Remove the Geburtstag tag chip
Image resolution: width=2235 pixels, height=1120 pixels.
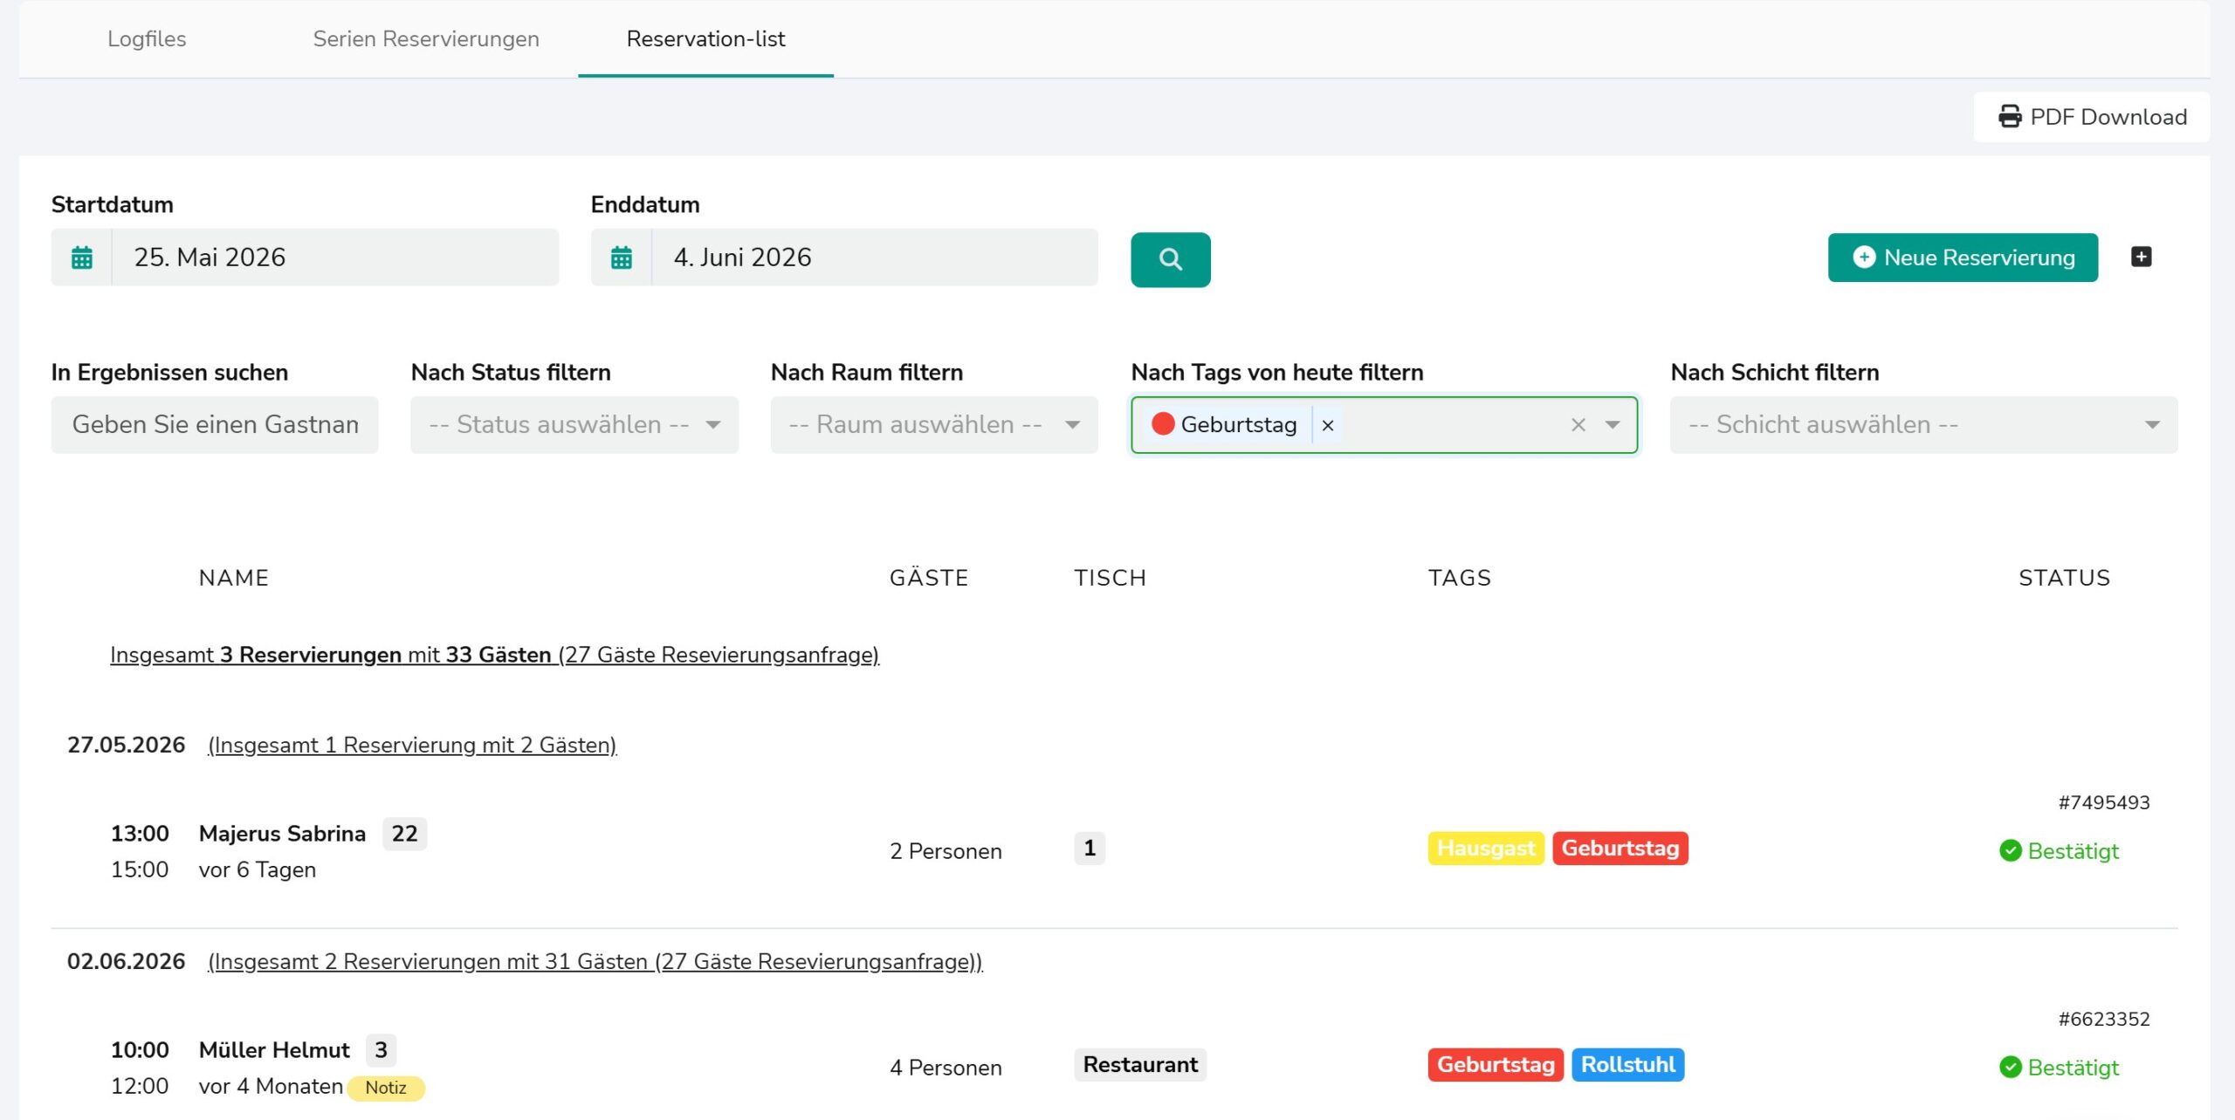click(1328, 425)
